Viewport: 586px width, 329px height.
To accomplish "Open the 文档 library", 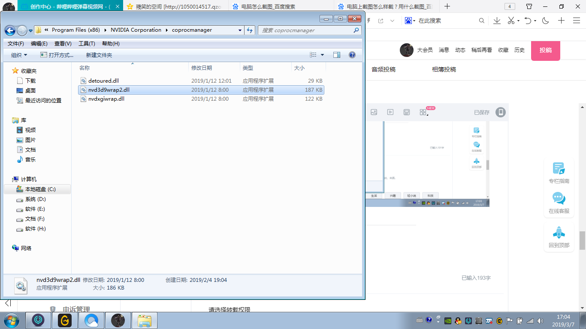I will (x=30, y=150).
